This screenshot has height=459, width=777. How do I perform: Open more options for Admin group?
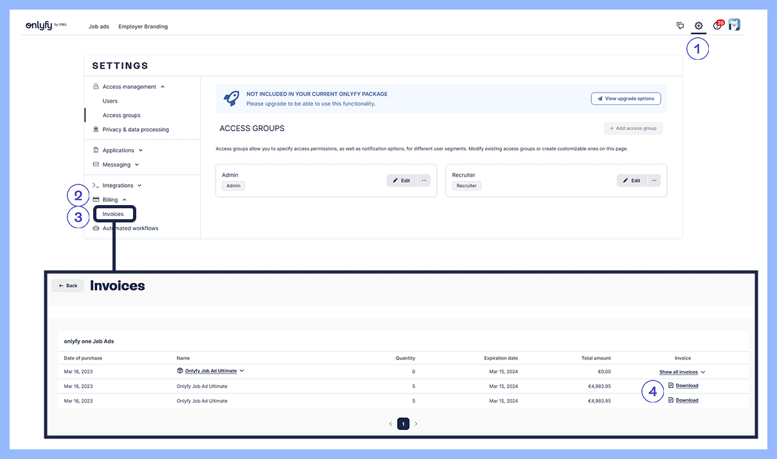(x=424, y=181)
